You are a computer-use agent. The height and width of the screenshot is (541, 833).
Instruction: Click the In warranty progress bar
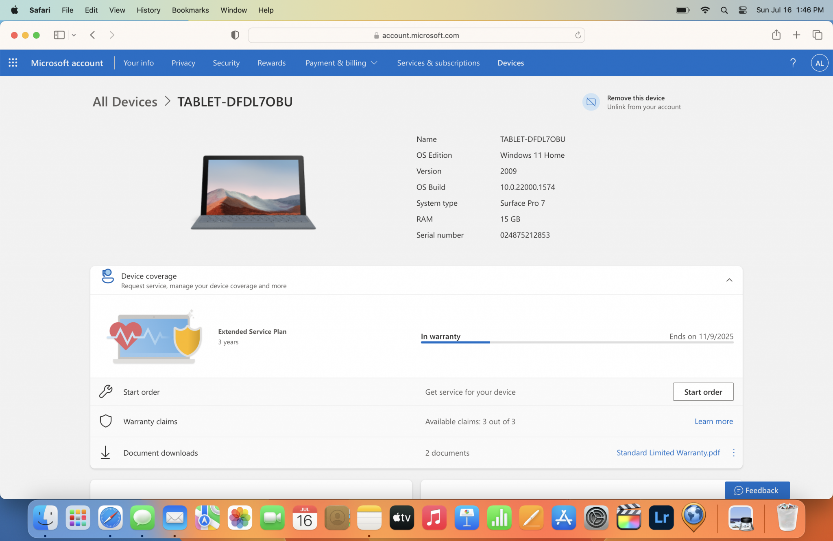[x=577, y=342]
